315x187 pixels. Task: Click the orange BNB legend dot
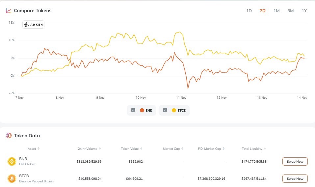click(x=142, y=110)
